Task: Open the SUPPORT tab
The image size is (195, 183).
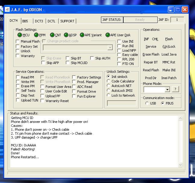Action: 68,21
